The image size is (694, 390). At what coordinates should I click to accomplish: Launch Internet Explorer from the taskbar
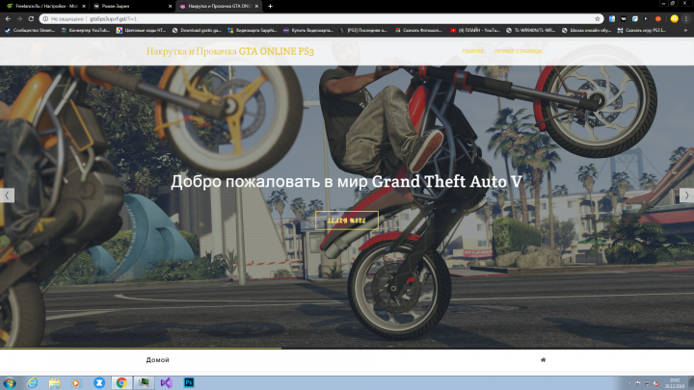[x=33, y=382]
